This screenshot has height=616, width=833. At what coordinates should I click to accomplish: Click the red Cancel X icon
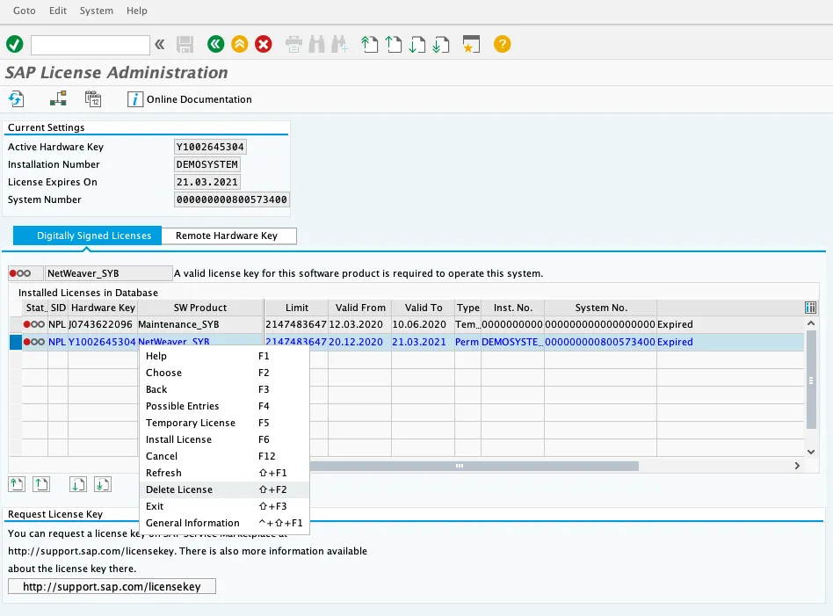coord(264,44)
